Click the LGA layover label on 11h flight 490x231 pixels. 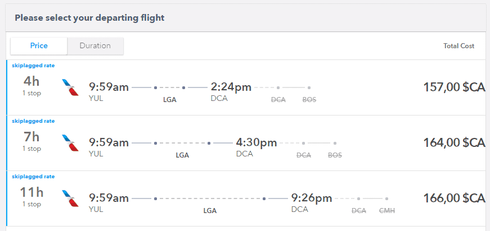coord(209,211)
